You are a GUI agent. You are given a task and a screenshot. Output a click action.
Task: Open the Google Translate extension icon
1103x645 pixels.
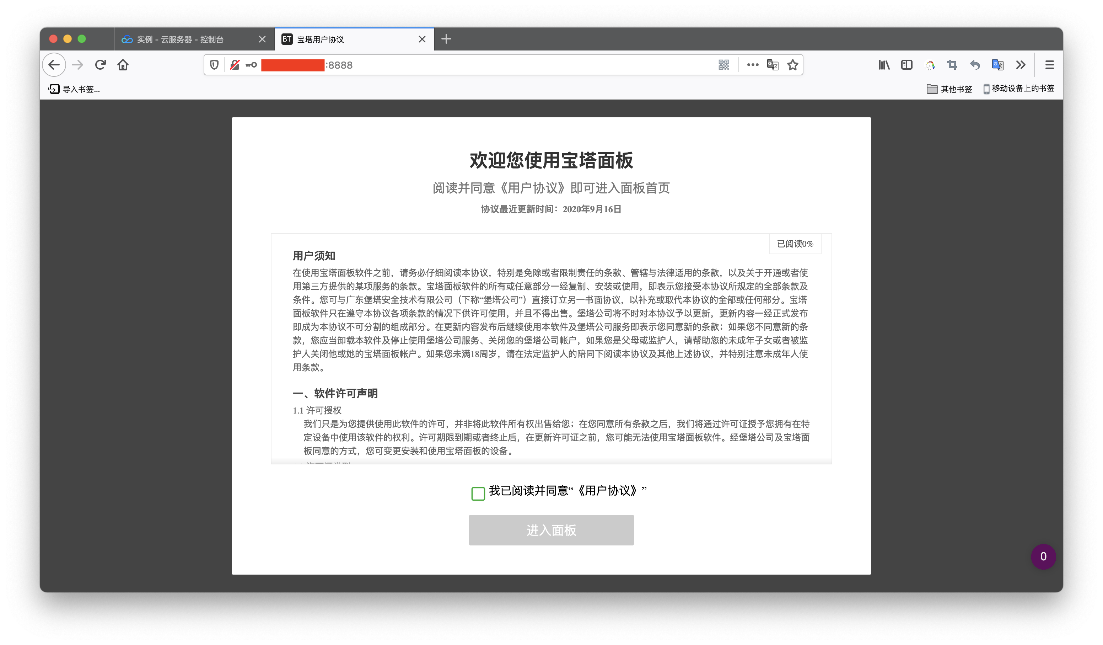(x=997, y=65)
